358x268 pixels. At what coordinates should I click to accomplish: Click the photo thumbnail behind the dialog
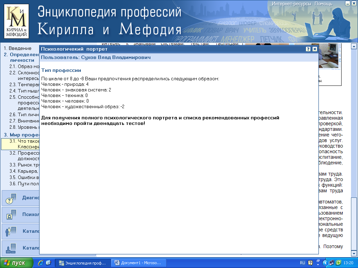click(328, 56)
